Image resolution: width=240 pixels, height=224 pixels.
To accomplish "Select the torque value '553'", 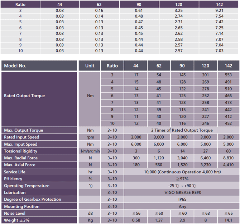I will tap(229, 75).
